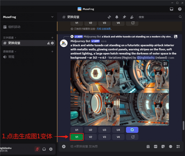Click U1 upscale button
The image size is (185, 156).
coord(77,130)
